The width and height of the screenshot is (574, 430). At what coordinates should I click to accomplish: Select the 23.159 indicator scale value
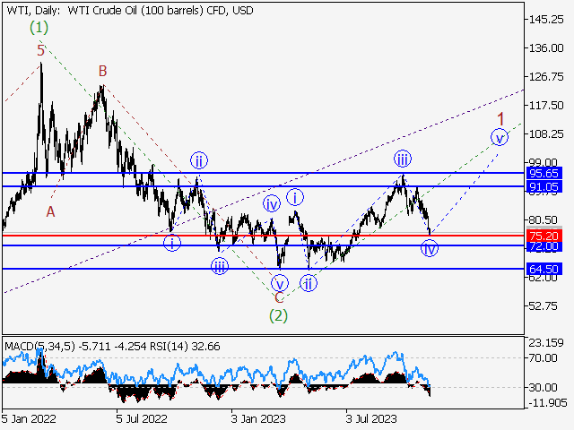click(x=546, y=343)
